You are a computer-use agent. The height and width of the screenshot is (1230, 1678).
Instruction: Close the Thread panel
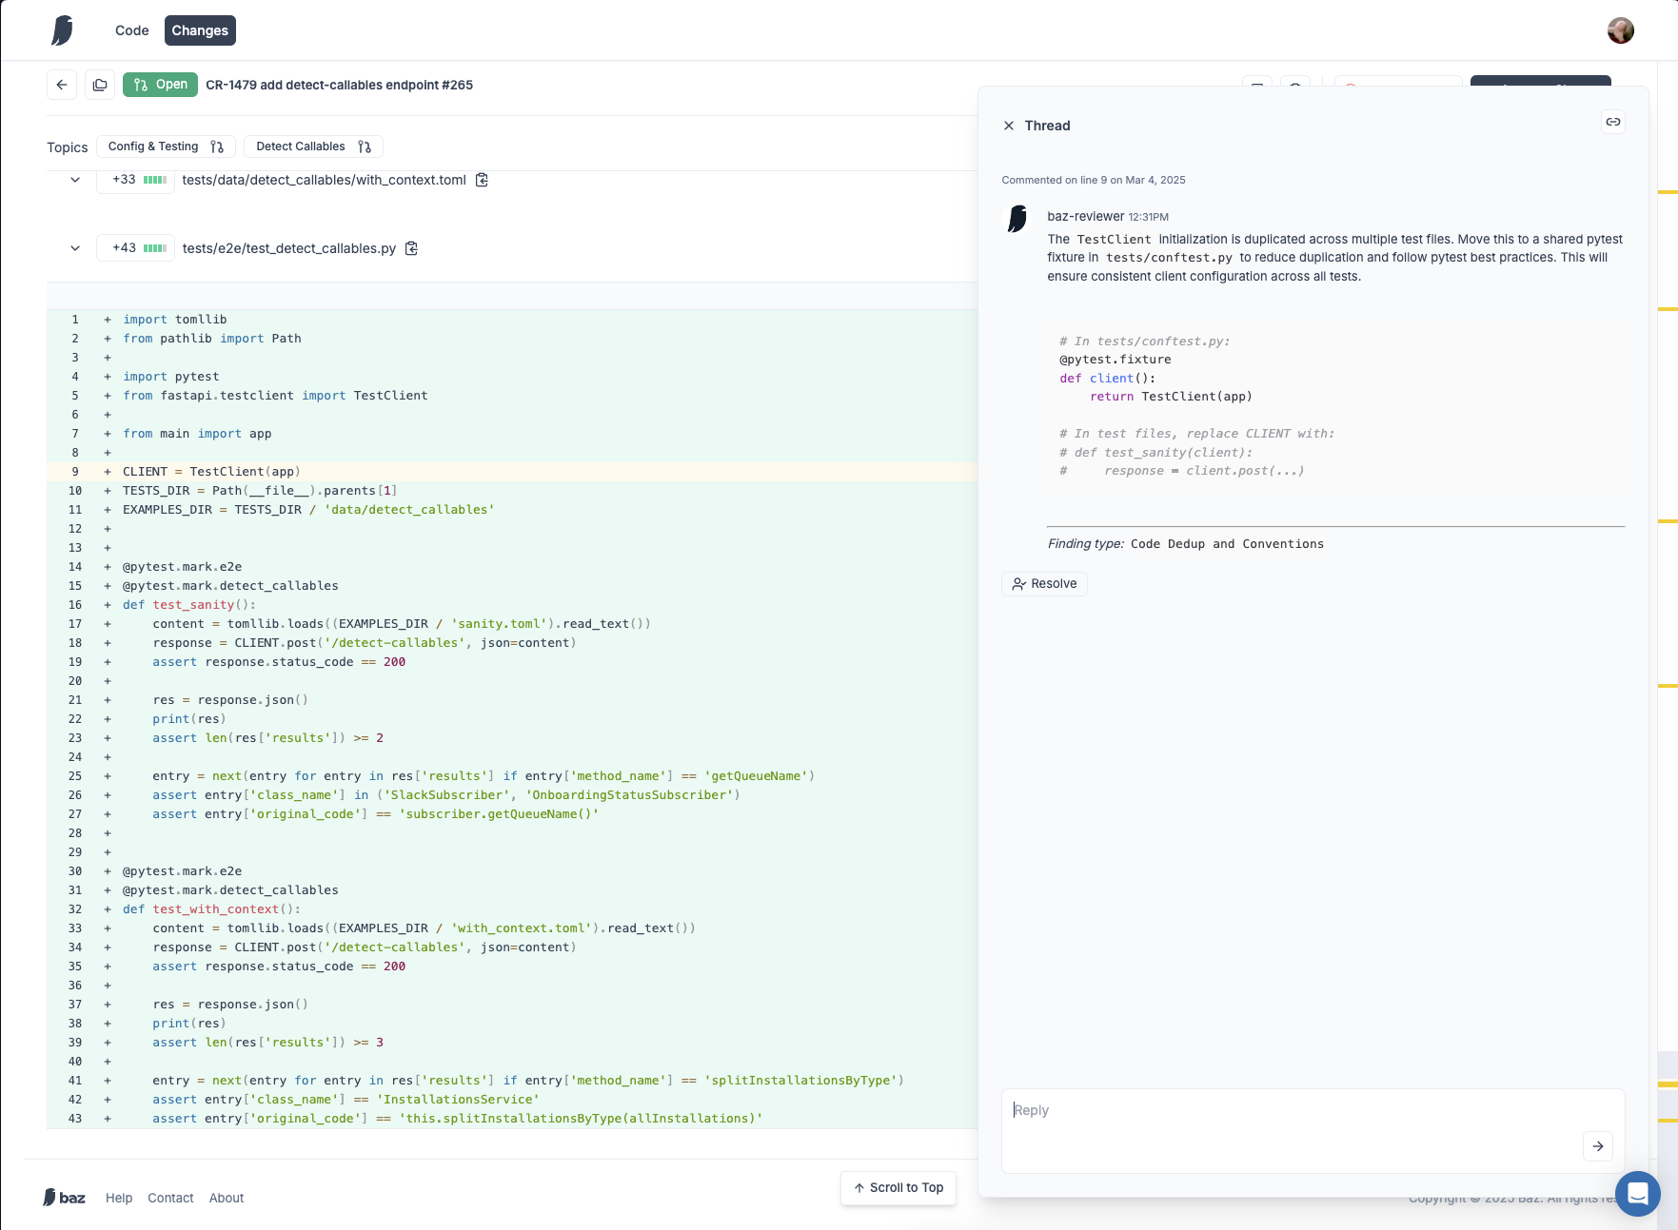point(1009,126)
